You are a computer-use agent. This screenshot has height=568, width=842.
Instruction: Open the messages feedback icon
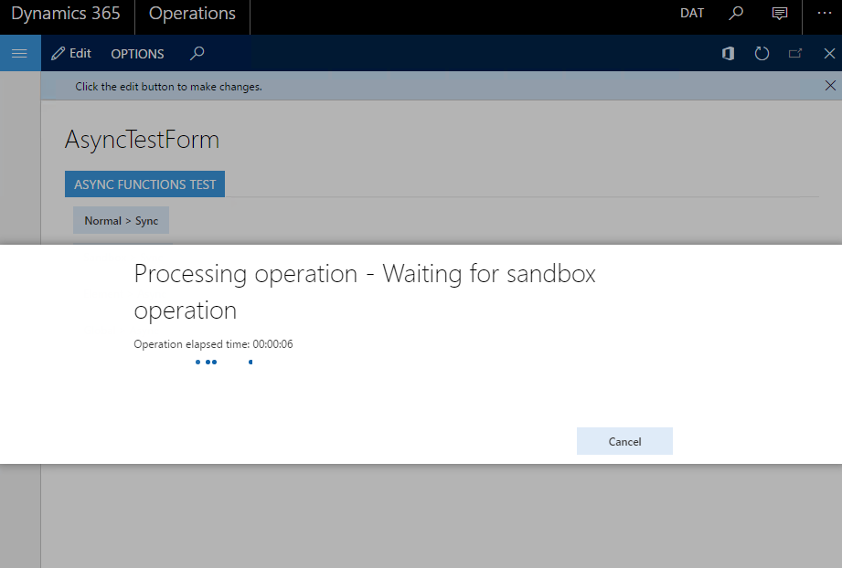pos(779,14)
